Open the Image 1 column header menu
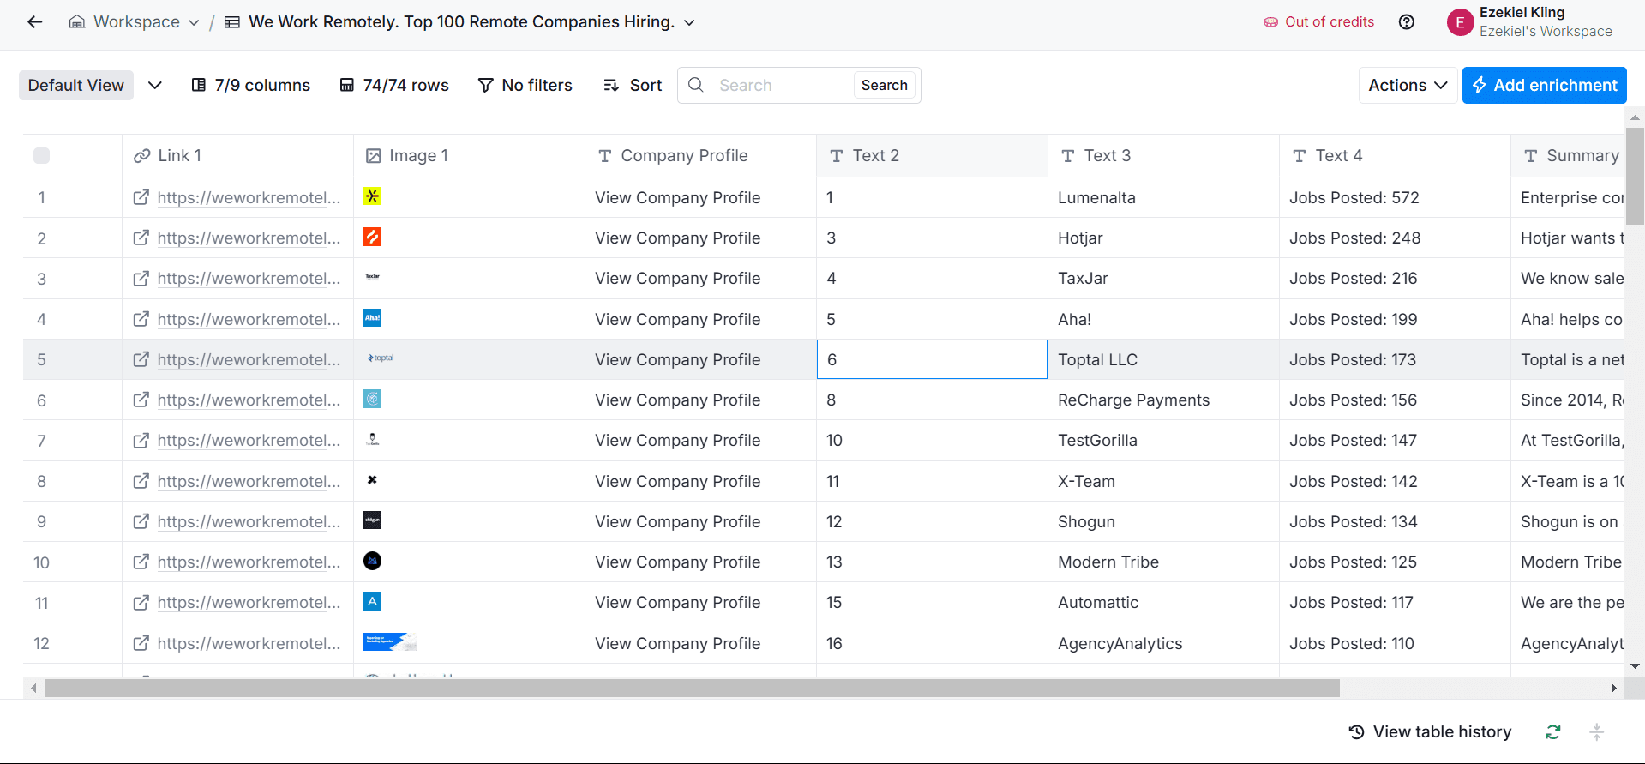Screen dimensions: 1645x764 [x=469, y=155]
